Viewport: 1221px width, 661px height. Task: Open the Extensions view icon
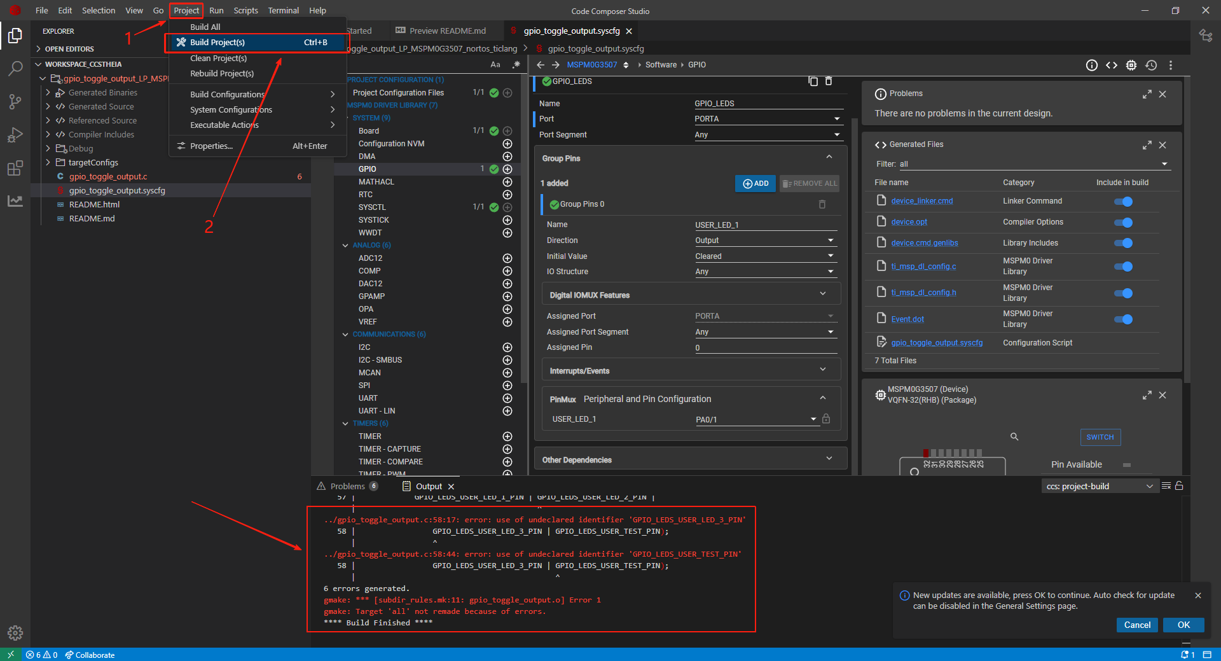(15, 168)
